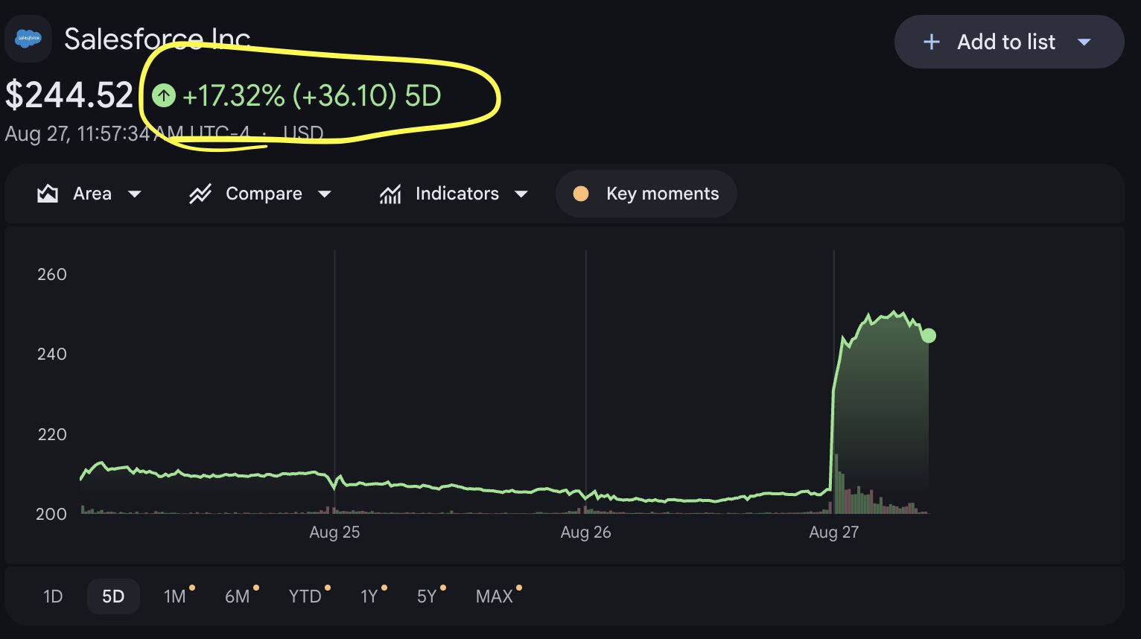1141x639 pixels.
Task: Click the Compare trend-lines icon
Action: click(200, 194)
